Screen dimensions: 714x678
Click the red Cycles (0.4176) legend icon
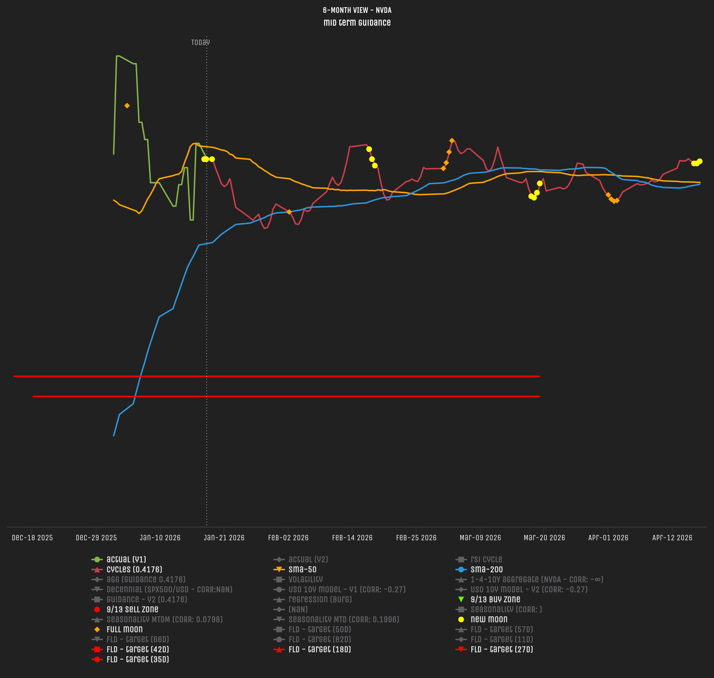click(97, 570)
